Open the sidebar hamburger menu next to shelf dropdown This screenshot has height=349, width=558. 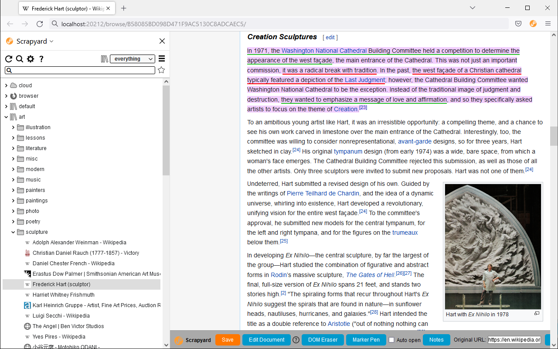pyautogui.click(x=162, y=59)
